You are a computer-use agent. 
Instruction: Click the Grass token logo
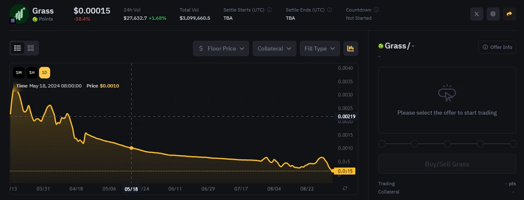[x=19, y=14]
